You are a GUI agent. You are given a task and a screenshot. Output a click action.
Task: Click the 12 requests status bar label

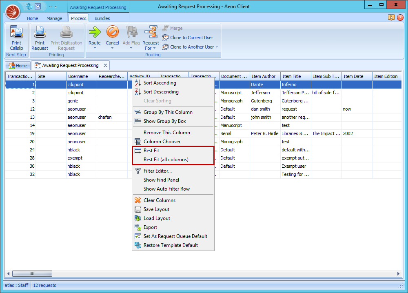[x=44, y=285]
